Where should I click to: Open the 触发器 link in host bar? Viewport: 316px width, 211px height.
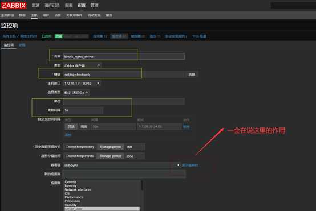[138, 36]
